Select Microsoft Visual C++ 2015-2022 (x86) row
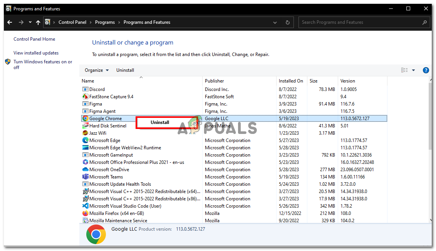This screenshot has height=251, width=436. pos(234,199)
